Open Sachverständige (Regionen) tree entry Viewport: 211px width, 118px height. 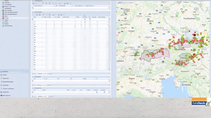click(11, 14)
